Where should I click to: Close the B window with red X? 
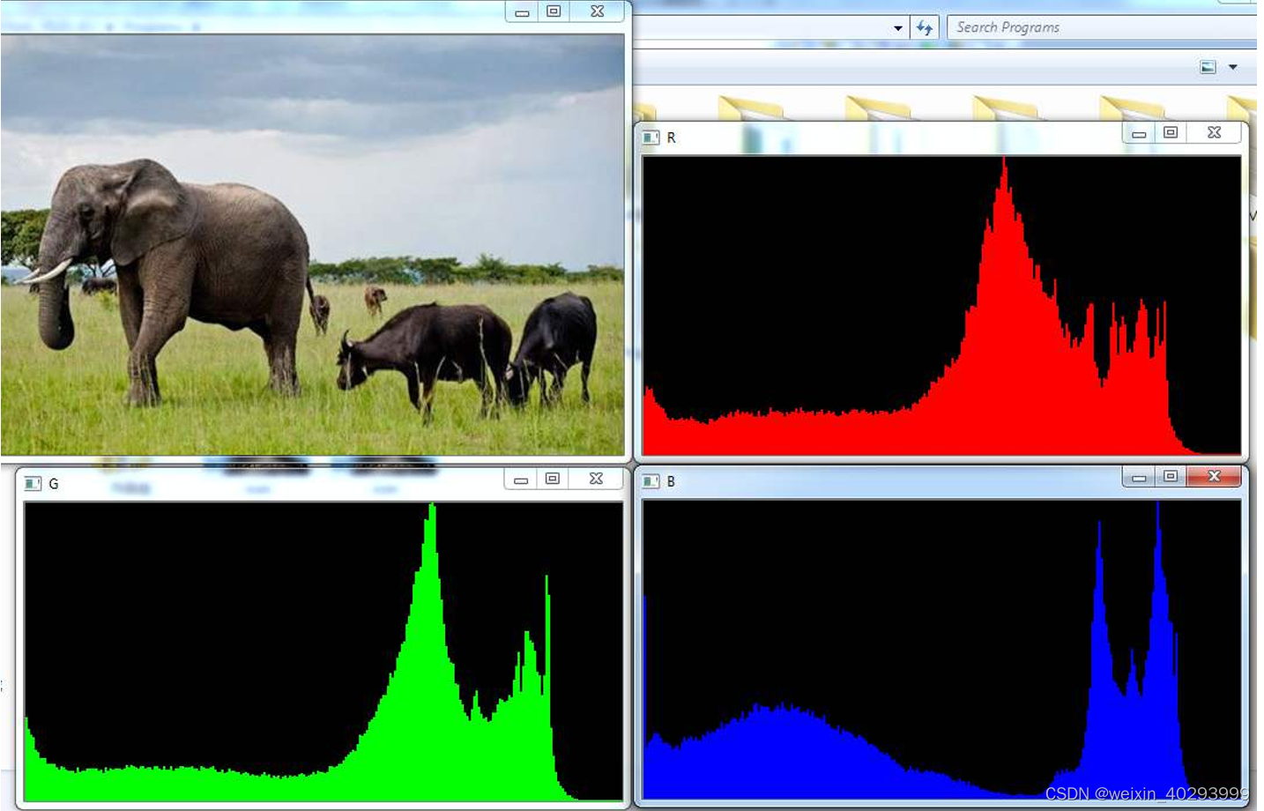1214,477
